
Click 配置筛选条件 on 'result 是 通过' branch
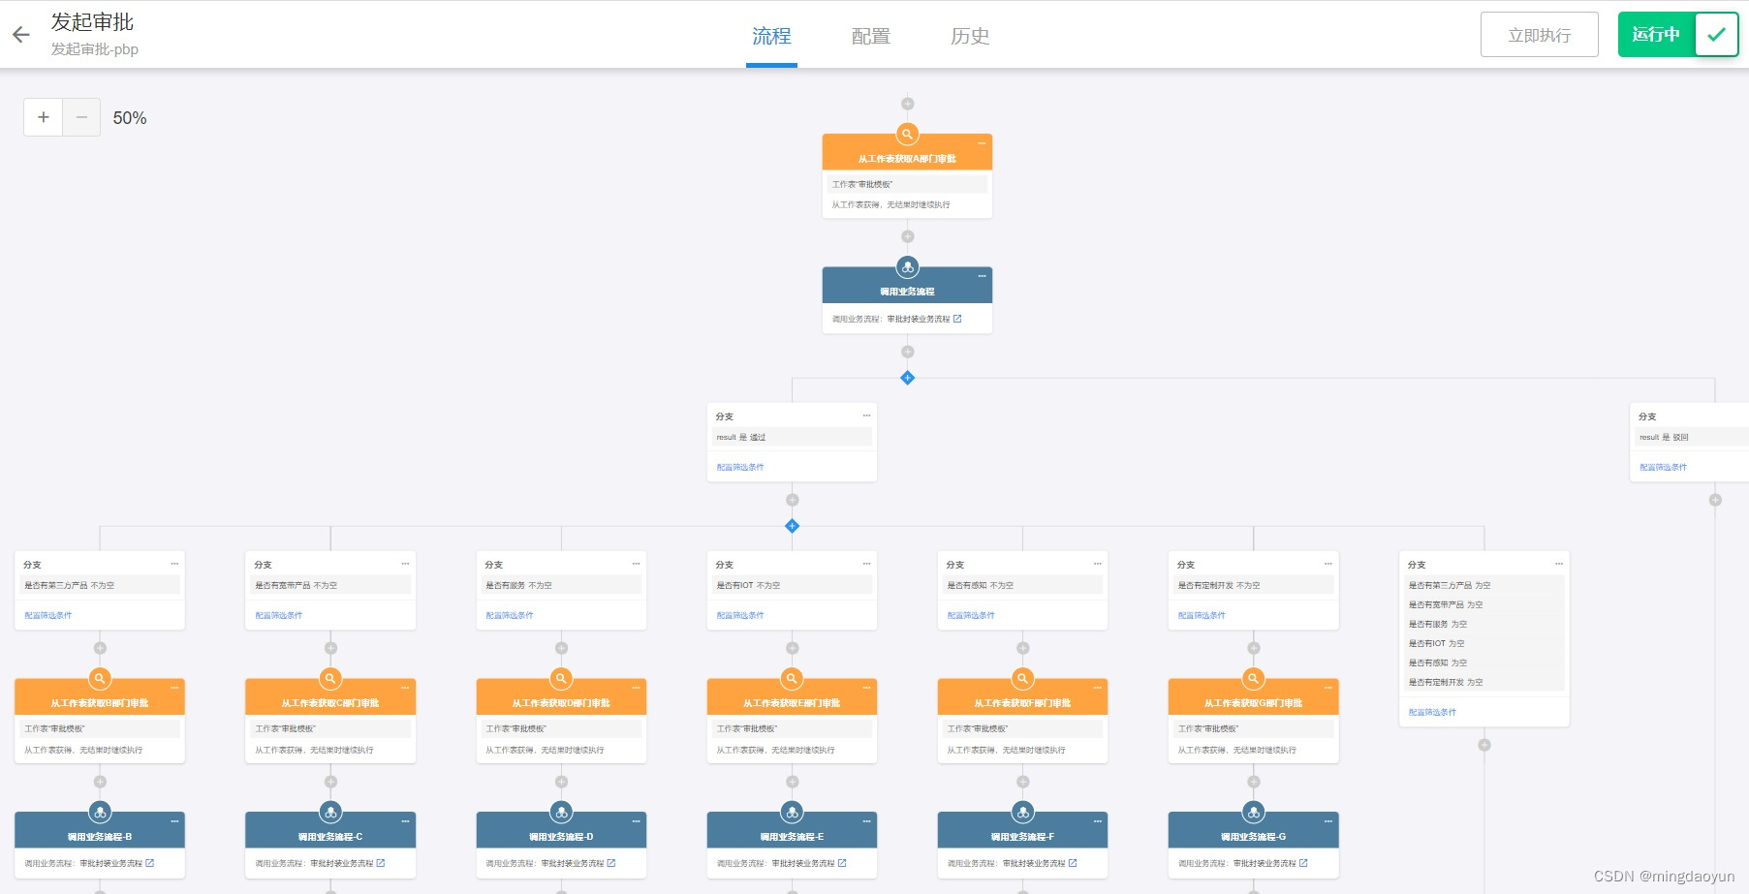pyautogui.click(x=740, y=467)
